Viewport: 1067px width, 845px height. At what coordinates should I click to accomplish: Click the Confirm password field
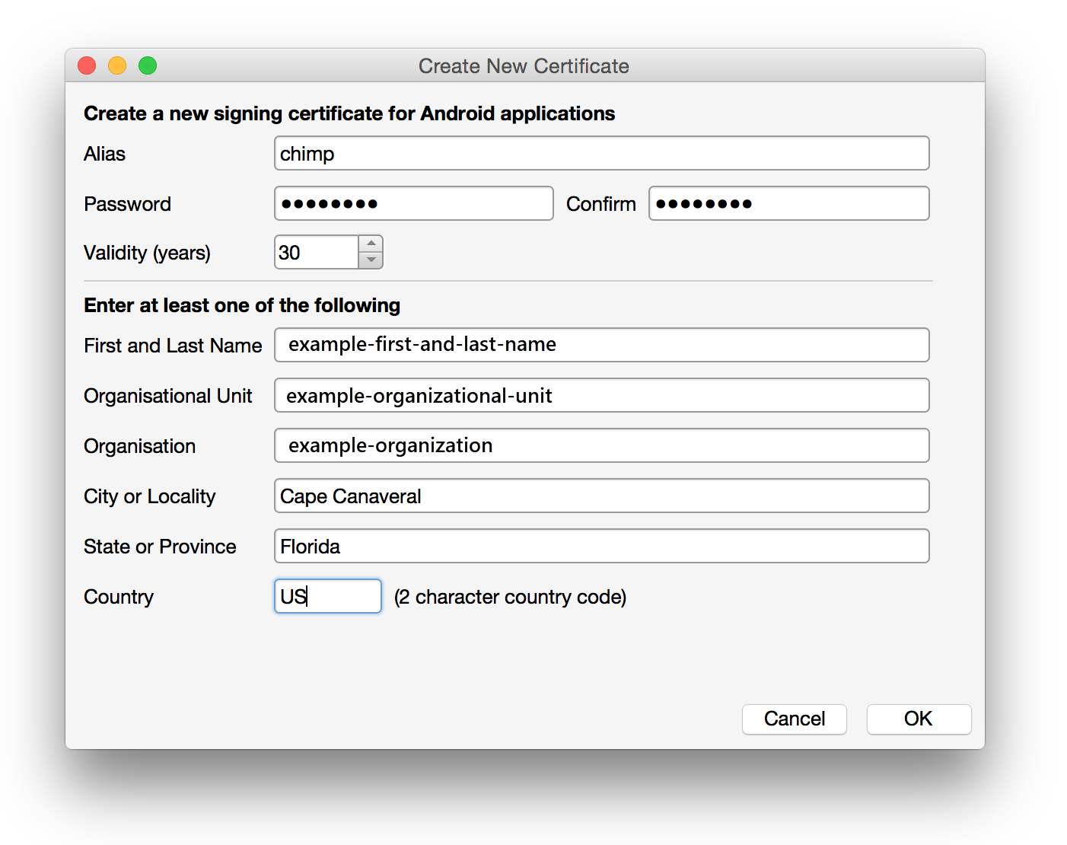tap(788, 204)
